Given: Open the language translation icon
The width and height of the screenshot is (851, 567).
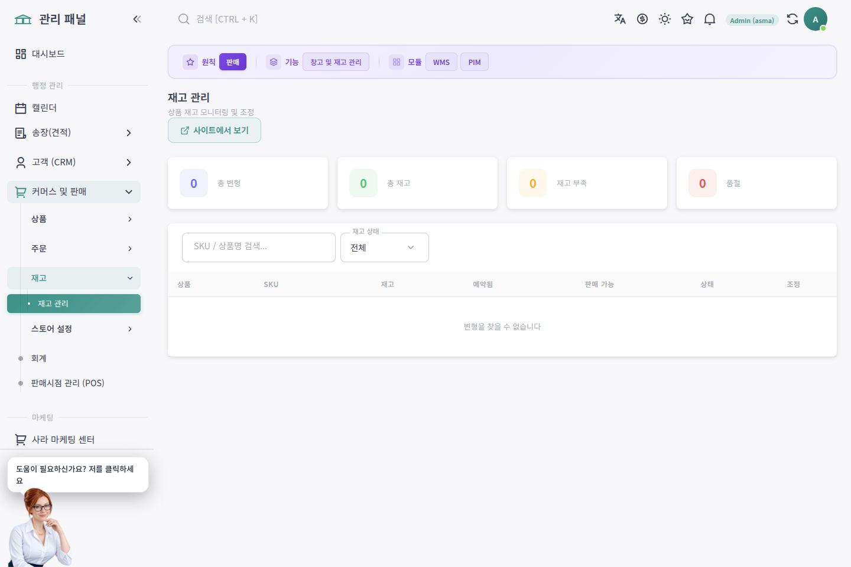Looking at the screenshot, I should point(620,19).
